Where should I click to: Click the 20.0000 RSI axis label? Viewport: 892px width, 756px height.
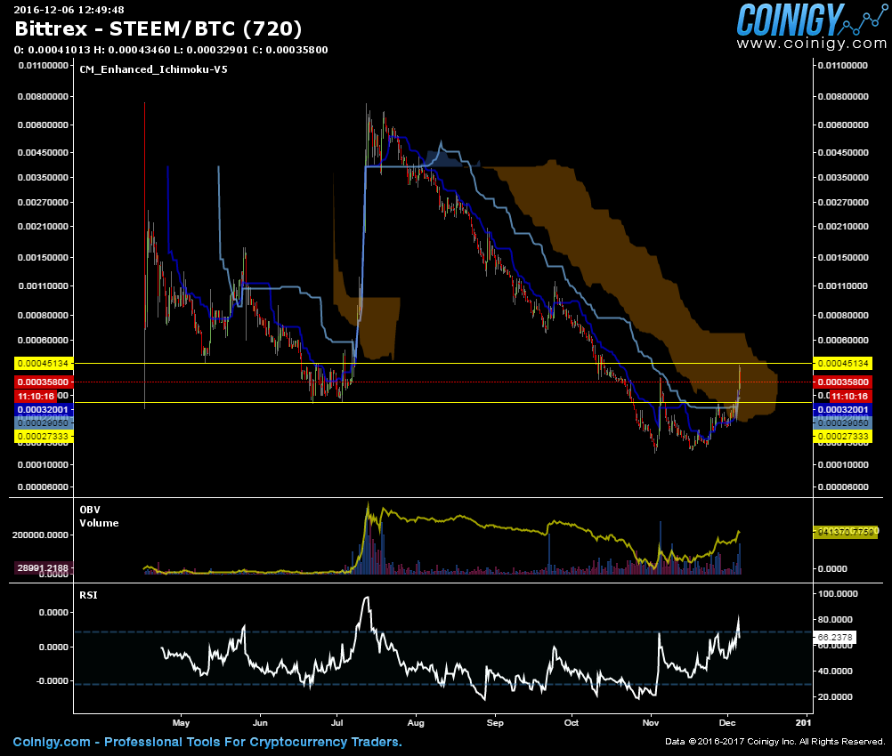pyautogui.click(x=835, y=697)
